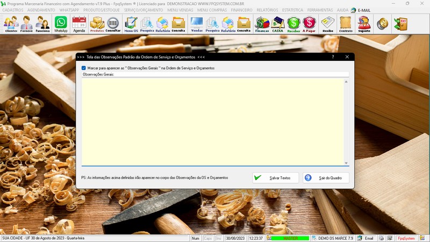Image resolution: width=430 pixels, height=242 pixels.
Task: Click the Finanças toolbar icon
Action: point(262,24)
